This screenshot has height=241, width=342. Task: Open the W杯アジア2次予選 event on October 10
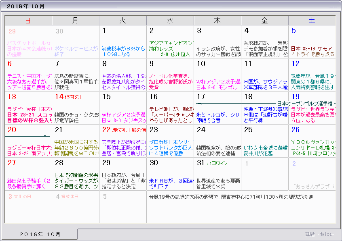(217, 84)
